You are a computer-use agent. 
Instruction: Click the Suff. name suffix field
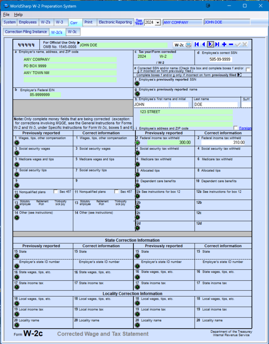coord(246,104)
